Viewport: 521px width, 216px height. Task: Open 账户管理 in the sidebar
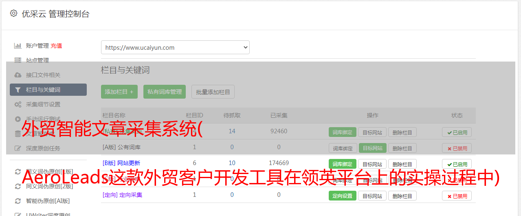[x=37, y=46]
